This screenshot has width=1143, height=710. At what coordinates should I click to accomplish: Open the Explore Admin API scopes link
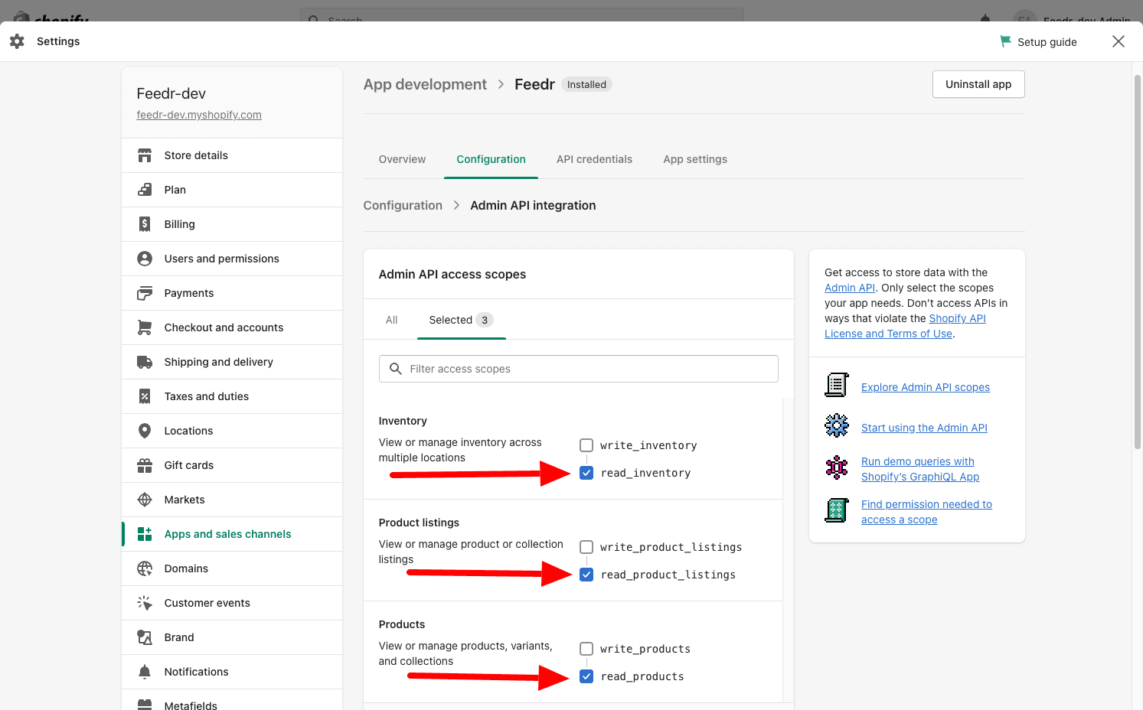tap(925, 387)
